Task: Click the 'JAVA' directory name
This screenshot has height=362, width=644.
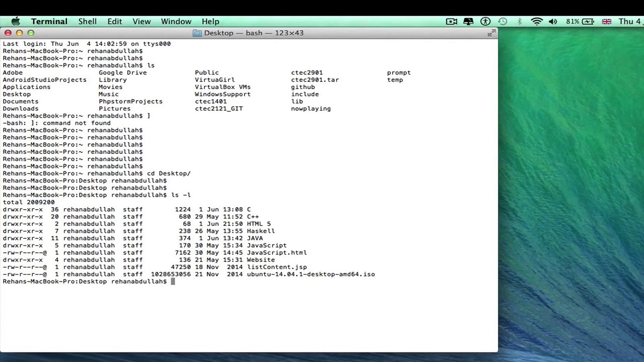Action: tap(255, 238)
